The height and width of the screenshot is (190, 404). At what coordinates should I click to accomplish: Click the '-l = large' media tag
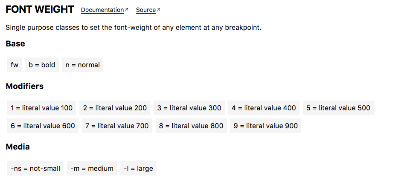(x=138, y=168)
